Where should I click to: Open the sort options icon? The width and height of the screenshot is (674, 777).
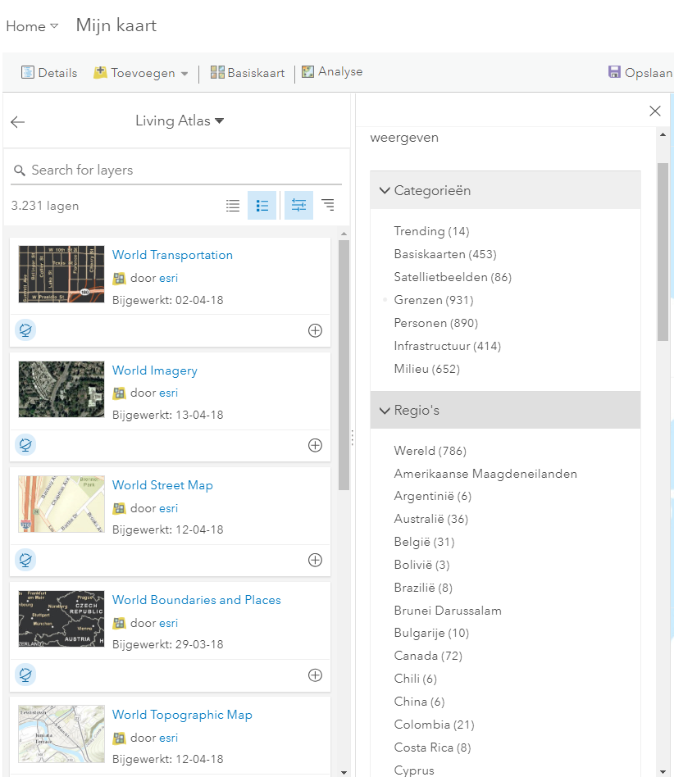point(328,206)
